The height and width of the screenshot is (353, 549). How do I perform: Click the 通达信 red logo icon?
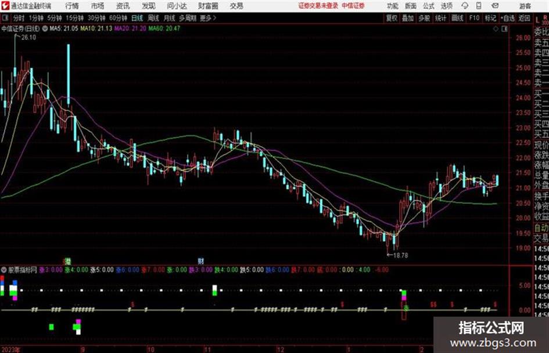point(5,6)
